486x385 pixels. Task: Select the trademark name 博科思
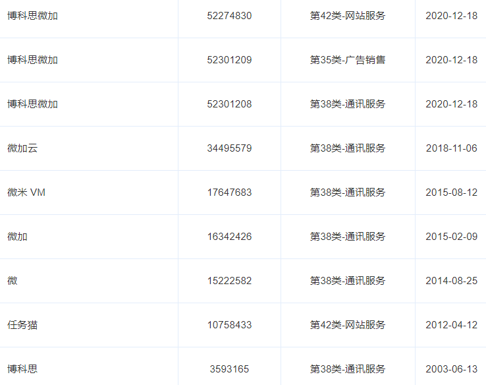(22, 369)
